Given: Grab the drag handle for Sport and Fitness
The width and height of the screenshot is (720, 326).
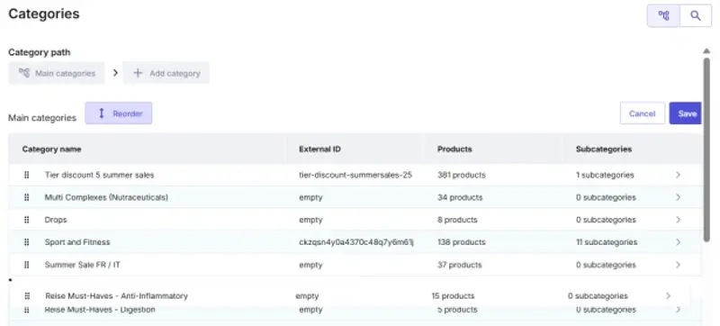Looking at the screenshot, I should pyautogui.click(x=27, y=242).
